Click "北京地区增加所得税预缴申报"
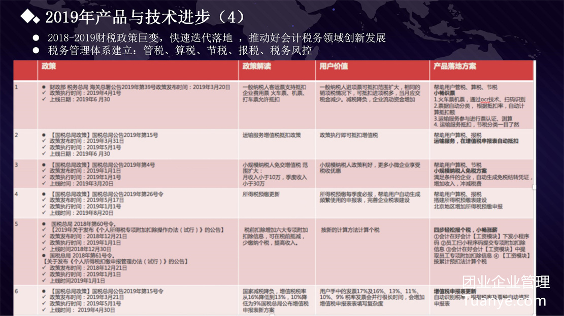The width and height of the screenshot is (564, 316). point(468,207)
